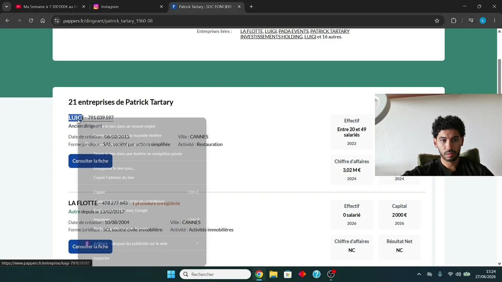Open the help question-mark app in taskbar
The height and width of the screenshot is (282, 502).
tap(316, 274)
